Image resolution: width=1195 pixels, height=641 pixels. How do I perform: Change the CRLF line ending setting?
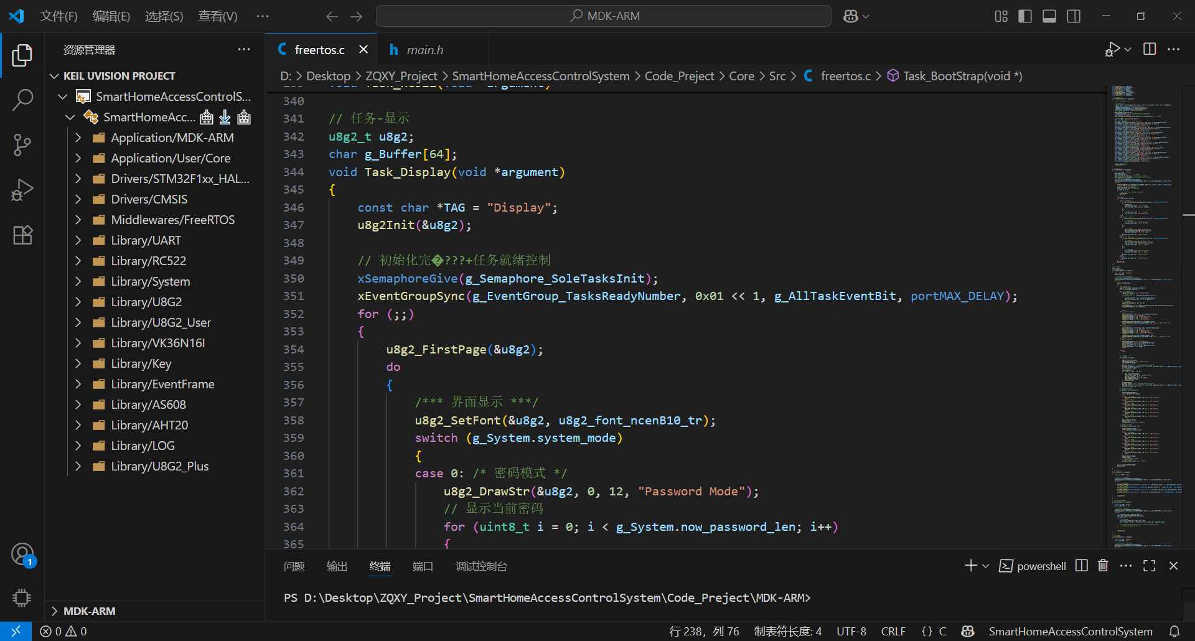pyautogui.click(x=893, y=631)
